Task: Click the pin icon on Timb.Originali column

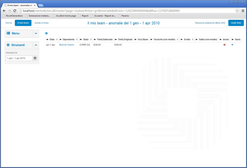Action: point(116,39)
